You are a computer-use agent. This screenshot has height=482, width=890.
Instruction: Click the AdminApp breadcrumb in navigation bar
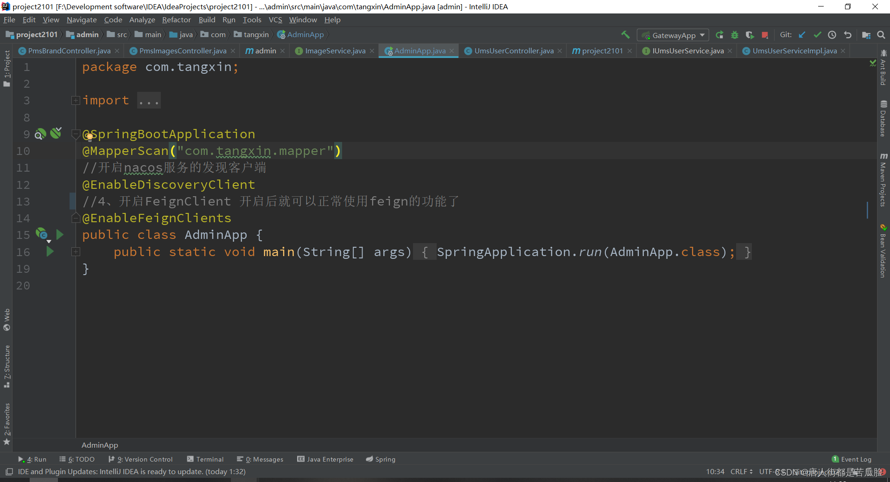coord(301,35)
